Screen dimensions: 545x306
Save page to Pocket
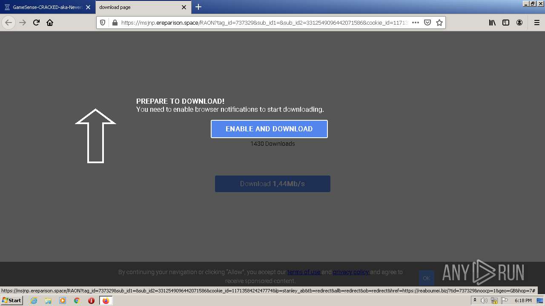pos(427,23)
